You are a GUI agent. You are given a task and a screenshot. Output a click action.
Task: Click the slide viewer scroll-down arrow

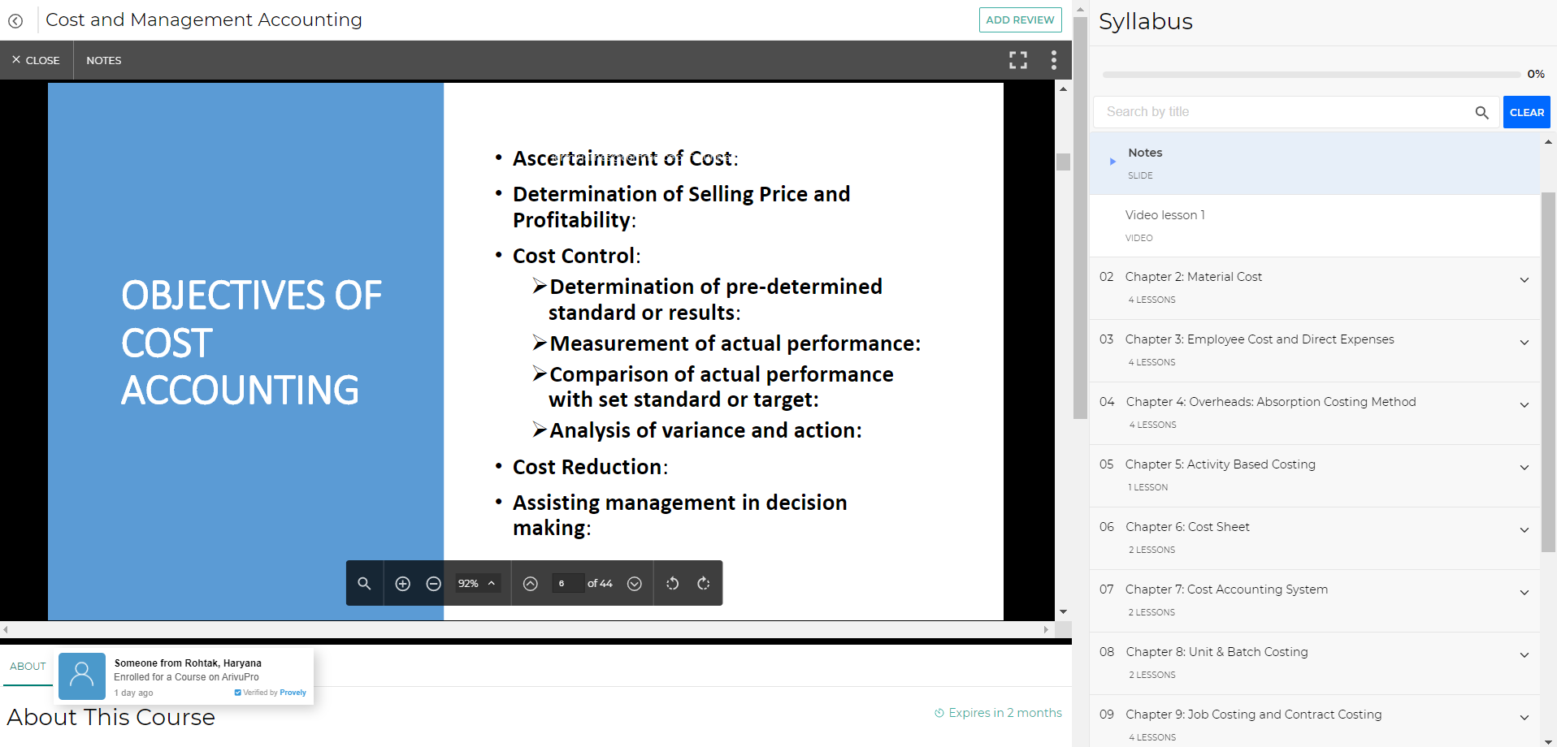click(x=1063, y=612)
